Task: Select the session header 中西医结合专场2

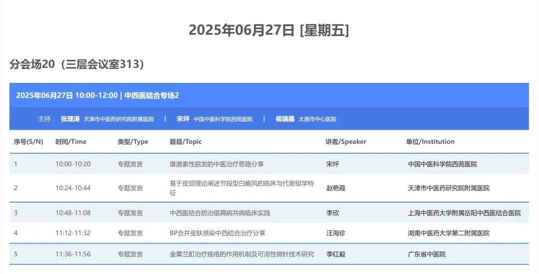Action: pyautogui.click(x=152, y=95)
